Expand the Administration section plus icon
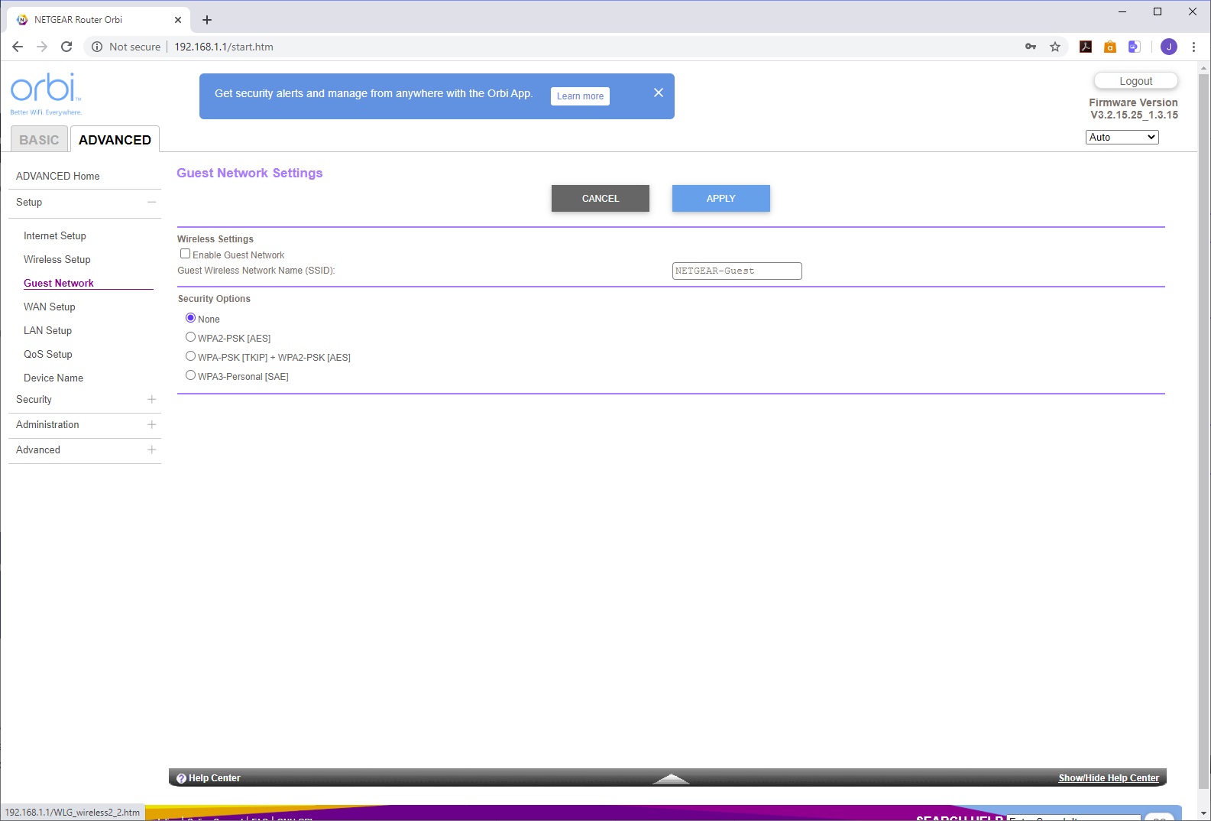 152,424
